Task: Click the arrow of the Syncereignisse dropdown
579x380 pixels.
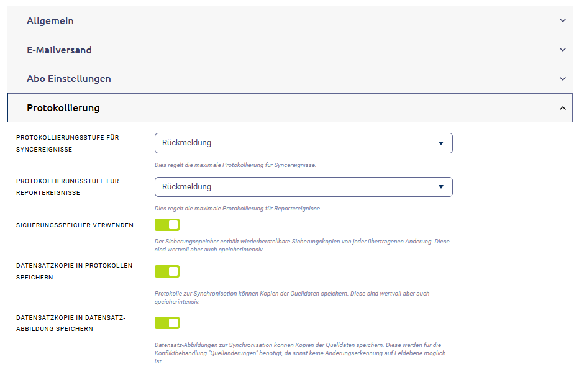Action: (440, 143)
